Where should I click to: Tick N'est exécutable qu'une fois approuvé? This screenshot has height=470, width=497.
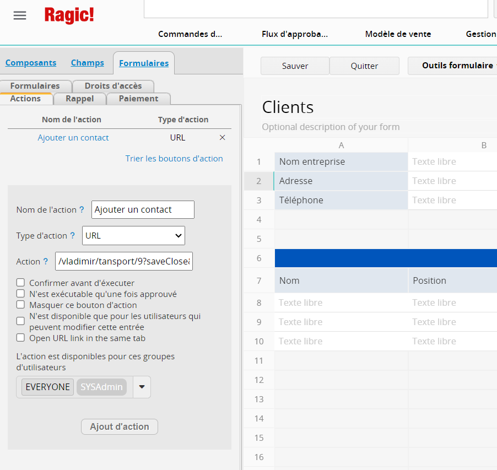pos(20,294)
